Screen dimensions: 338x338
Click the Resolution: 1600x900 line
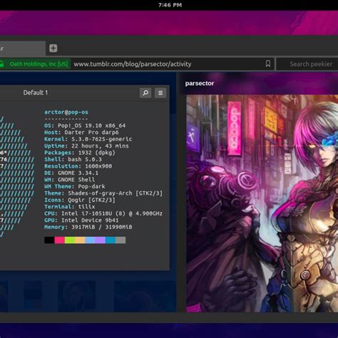78,166
